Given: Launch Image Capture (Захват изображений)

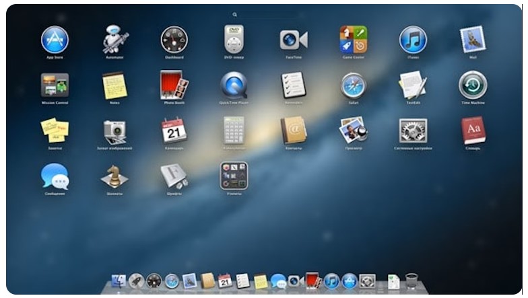Looking at the screenshot, I should click(x=114, y=132).
